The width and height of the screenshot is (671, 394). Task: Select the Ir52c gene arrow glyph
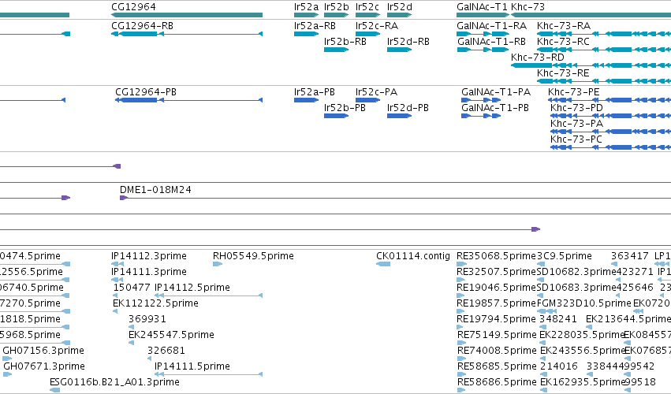pyautogui.click(x=367, y=15)
